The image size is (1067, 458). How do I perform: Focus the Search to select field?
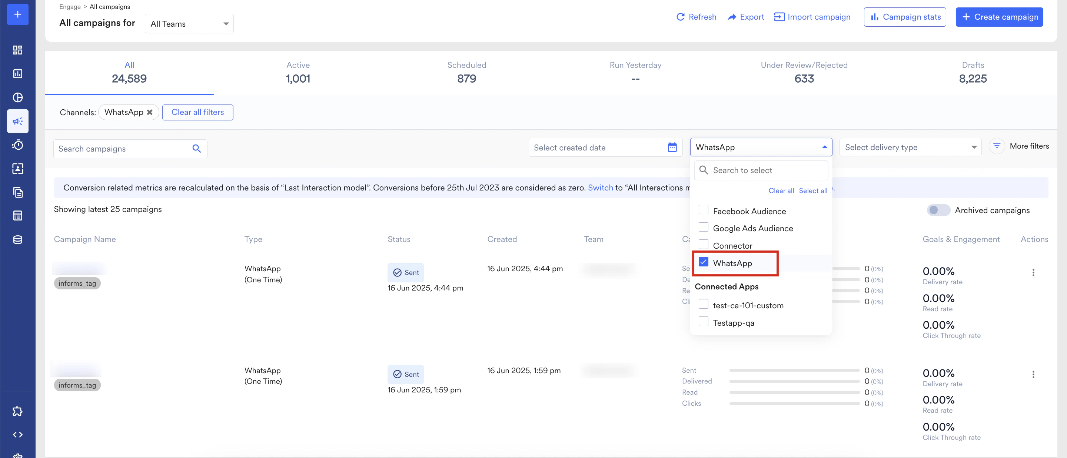click(766, 170)
